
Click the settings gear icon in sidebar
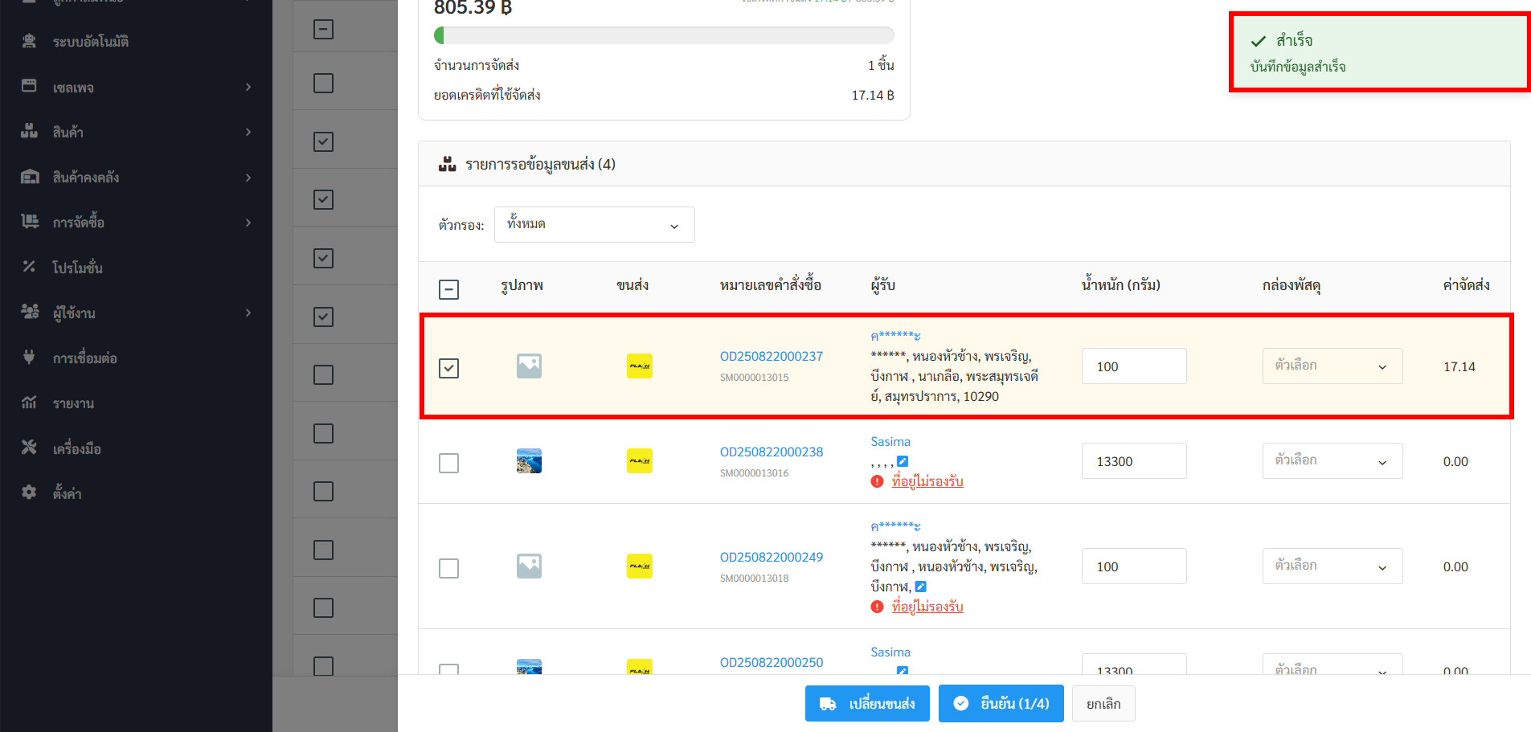tap(29, 493)
